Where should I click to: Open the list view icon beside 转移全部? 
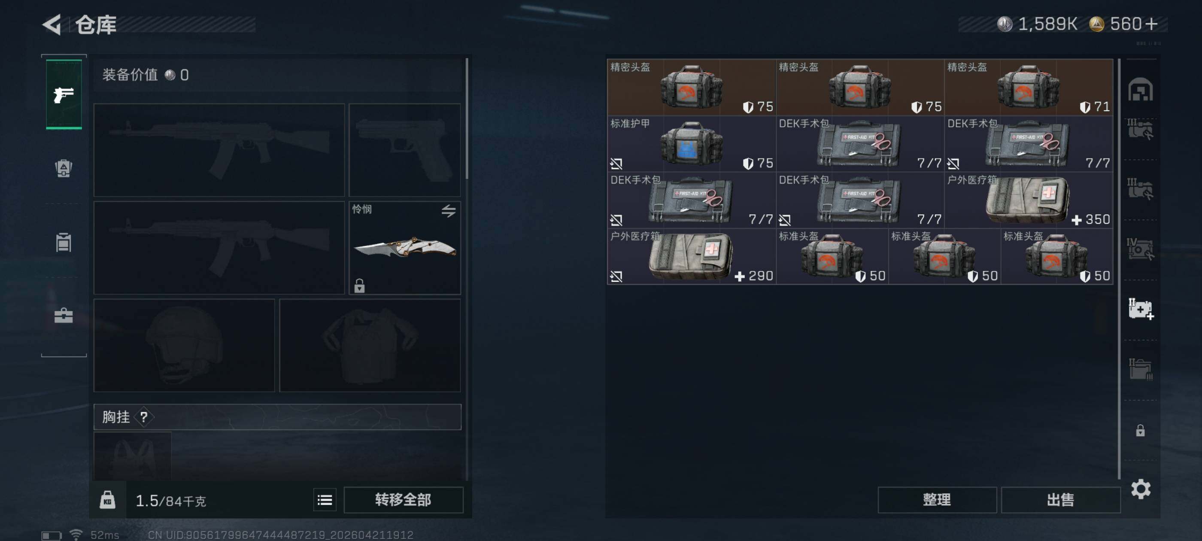[x=325, y=500]
